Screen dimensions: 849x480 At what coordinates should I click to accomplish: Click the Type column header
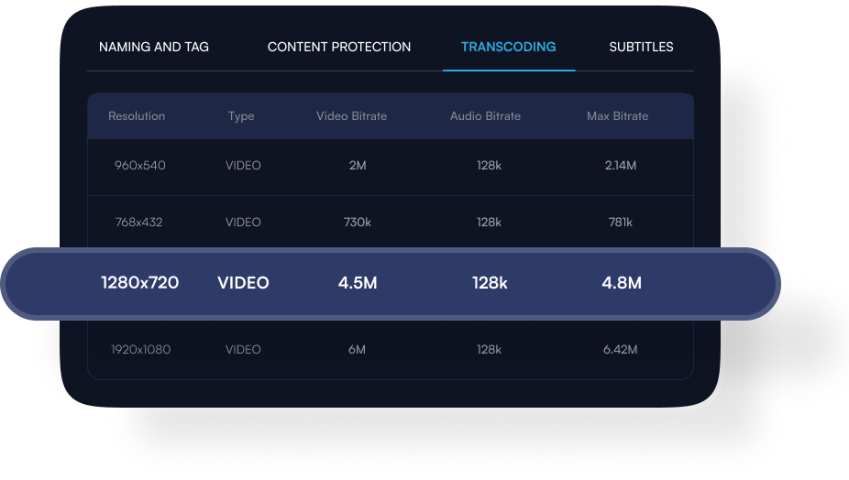(241, 116)
